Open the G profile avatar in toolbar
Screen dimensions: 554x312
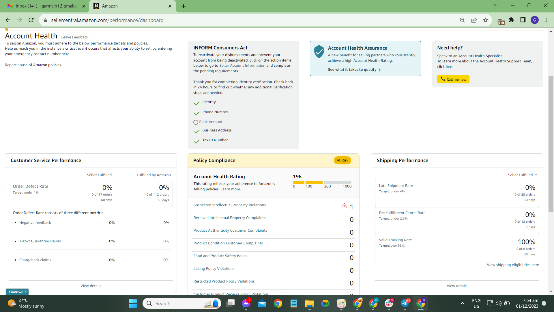click(x=535, y=20)
